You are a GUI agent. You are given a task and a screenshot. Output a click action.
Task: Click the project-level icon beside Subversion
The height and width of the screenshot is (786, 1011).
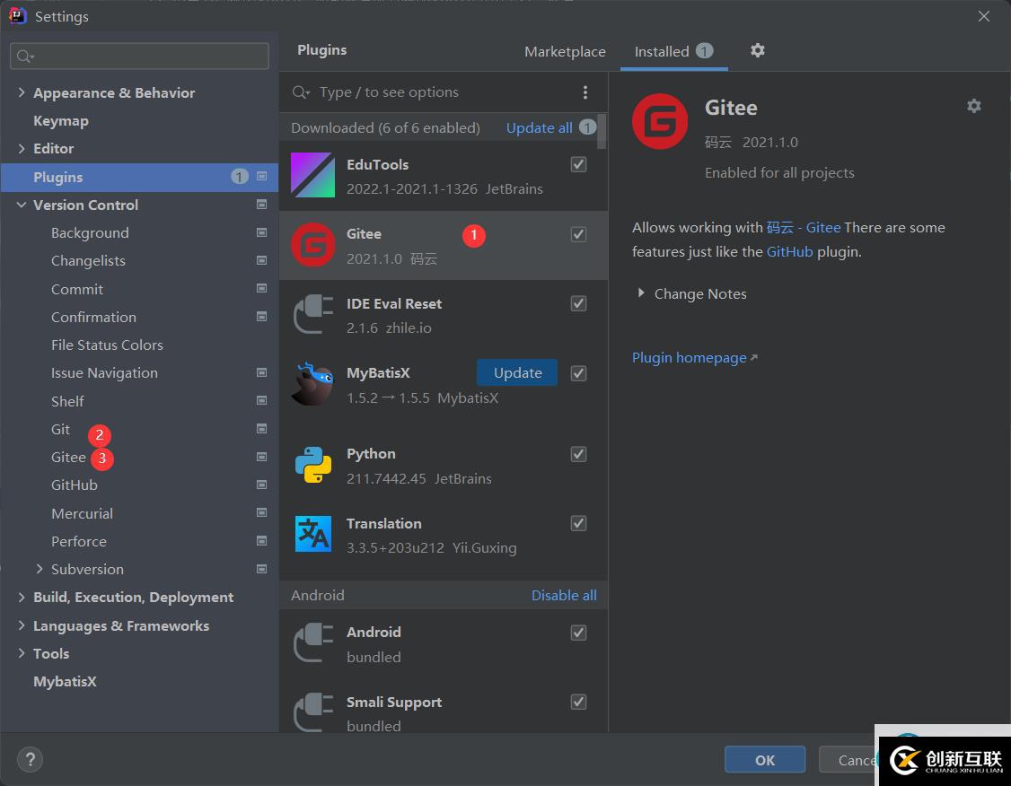[x=262, y=569]
